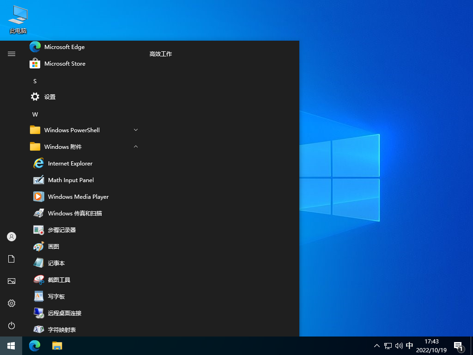Expand the Start menu hamburger sidebar
The height and width of the screenshot is (355, 473).
pos(12,54)
